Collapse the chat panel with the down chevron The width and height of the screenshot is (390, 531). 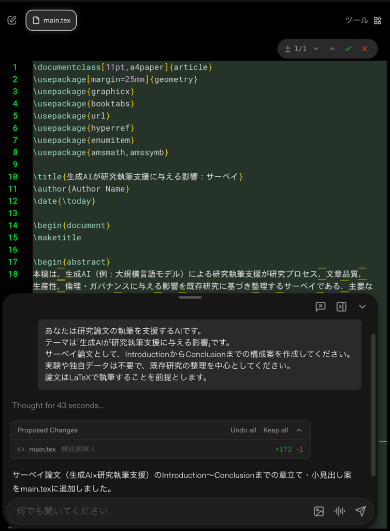(361, 306)
